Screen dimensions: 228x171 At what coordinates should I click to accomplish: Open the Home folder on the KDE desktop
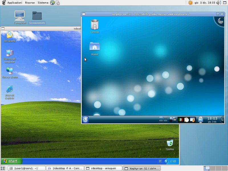point(95,49)
